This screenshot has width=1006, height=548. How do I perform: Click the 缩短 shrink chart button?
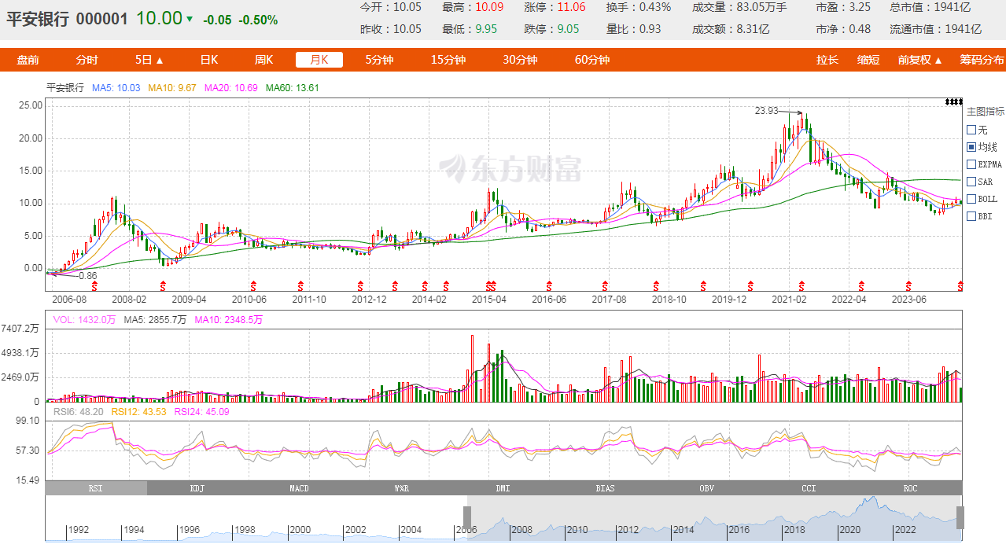(868, 60)
